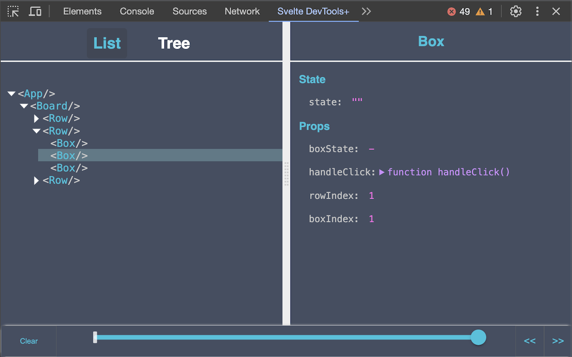Click the 49 errors badge
The image size is (572, 357).
(458, 12)
